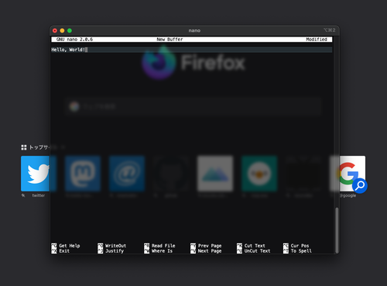This screenshot has width=387, height=286.
Task: Click the "Modified" status text
Action: [x=317, y=40]
